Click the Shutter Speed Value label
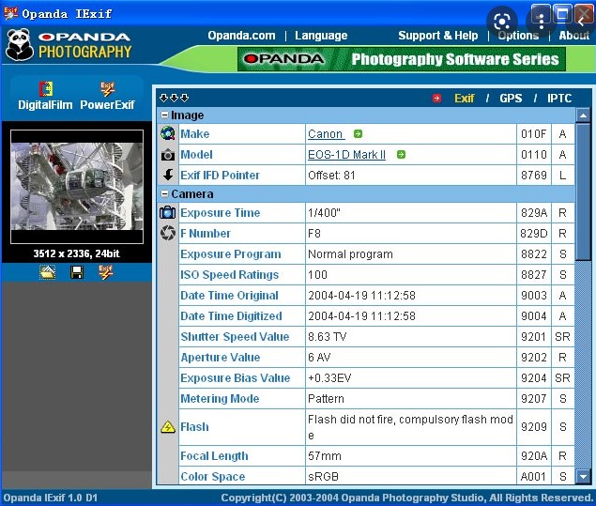Image resolution: width=596 pixels, height=506 pixels. pyautogui.click(x=235, y=336)
